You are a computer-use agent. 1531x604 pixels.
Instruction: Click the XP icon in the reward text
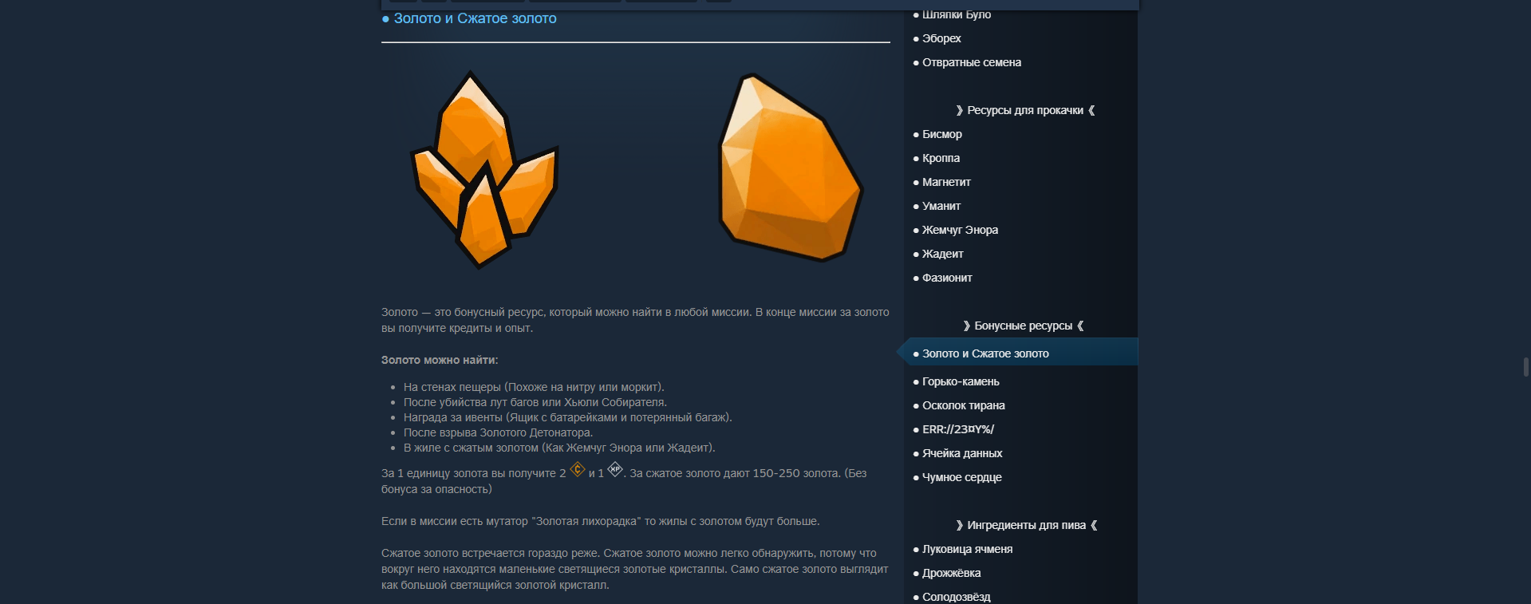click(x=615, y=470)
